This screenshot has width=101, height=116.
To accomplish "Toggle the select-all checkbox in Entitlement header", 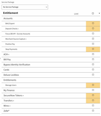I will point(93,13).
